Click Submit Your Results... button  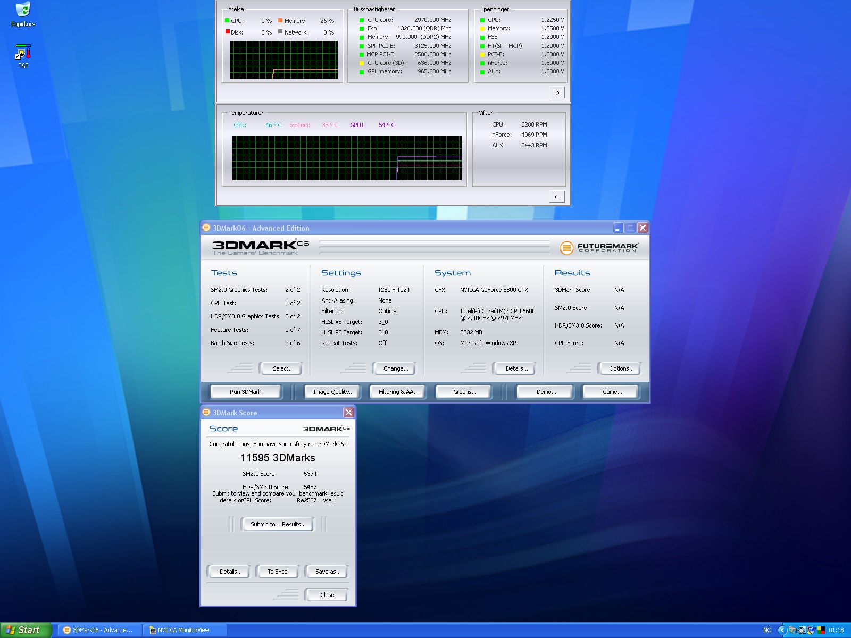(278, 524)
